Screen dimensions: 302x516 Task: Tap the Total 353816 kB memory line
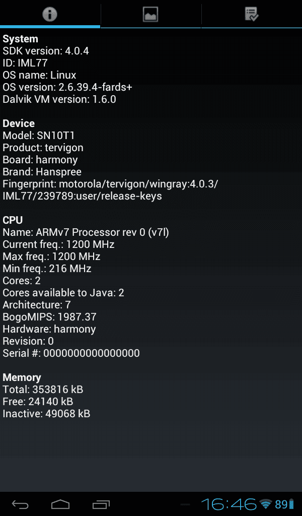(43, 390)
